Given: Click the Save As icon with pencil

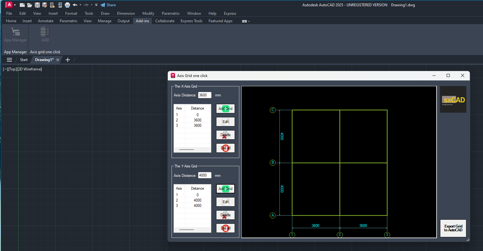Looking at the screenshot, I should [45, 5].
